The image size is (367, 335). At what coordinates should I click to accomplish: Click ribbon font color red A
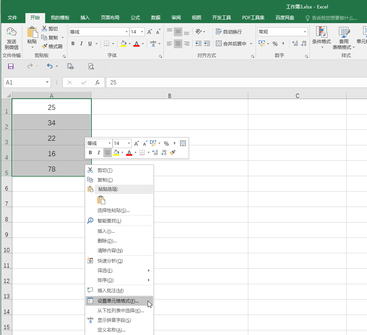136,44
